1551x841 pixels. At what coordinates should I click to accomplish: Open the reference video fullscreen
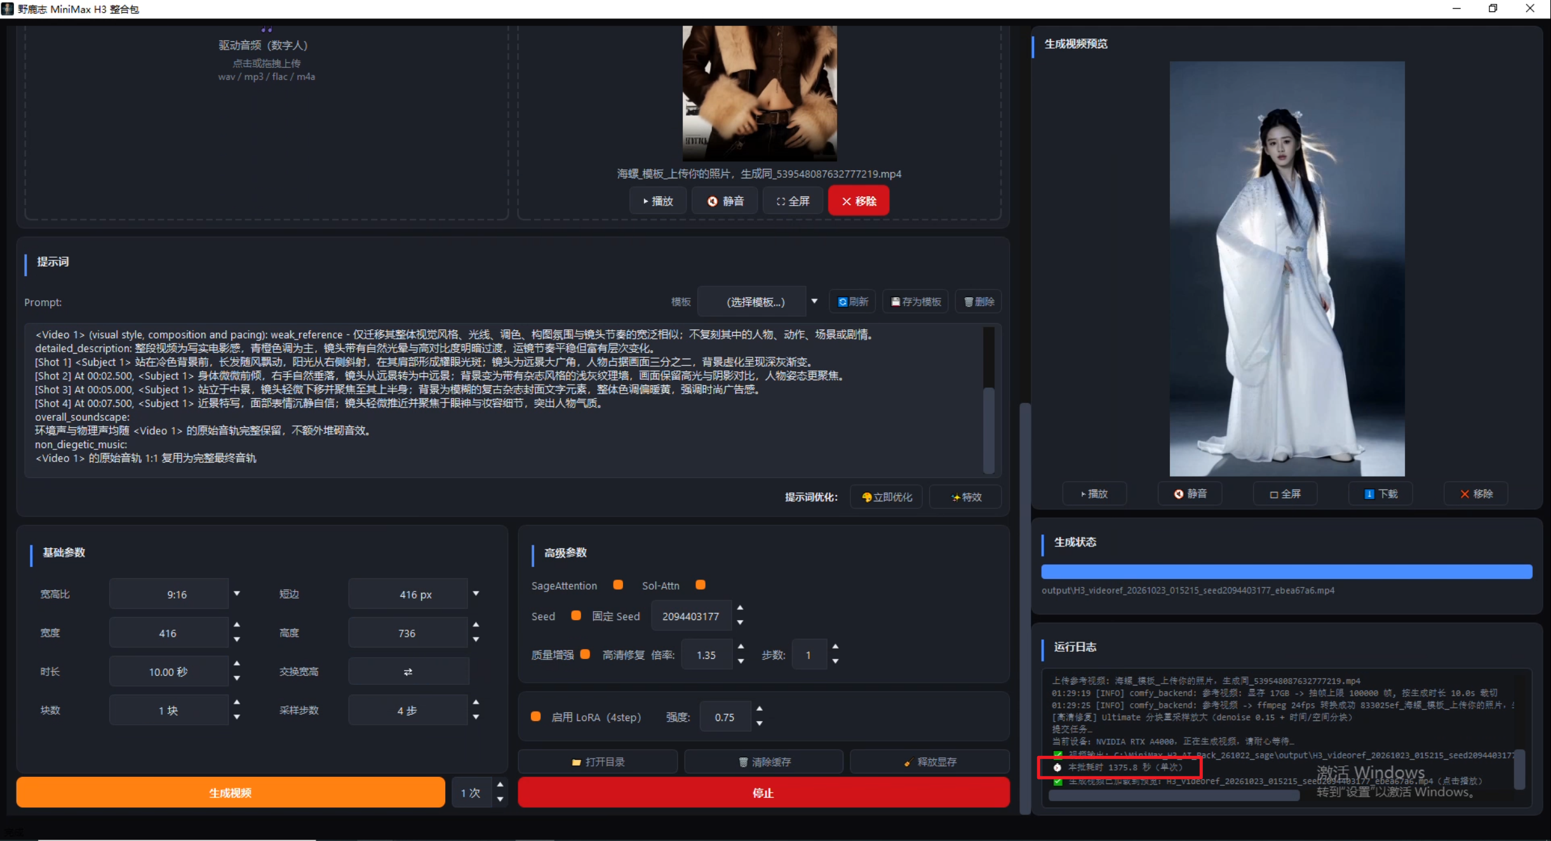793,201
